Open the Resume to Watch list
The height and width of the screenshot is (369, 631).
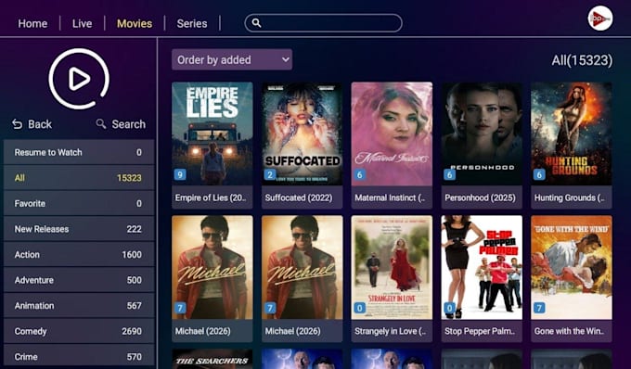(79, 152)
